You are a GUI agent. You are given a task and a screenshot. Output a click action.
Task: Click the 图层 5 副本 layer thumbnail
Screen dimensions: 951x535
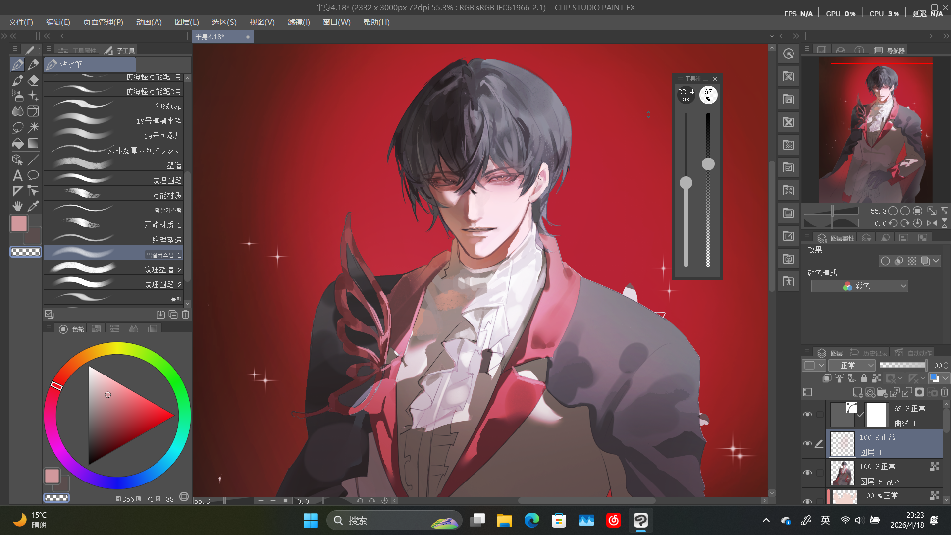(x=842, y=473)
